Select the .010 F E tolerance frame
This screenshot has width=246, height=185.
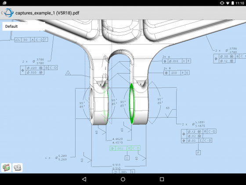(177, 73)
